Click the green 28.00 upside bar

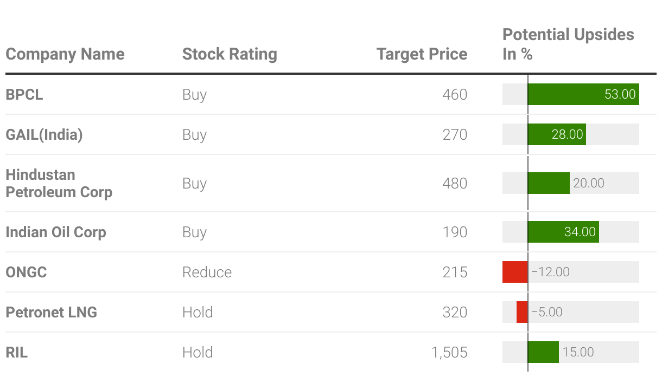[557, 134]
